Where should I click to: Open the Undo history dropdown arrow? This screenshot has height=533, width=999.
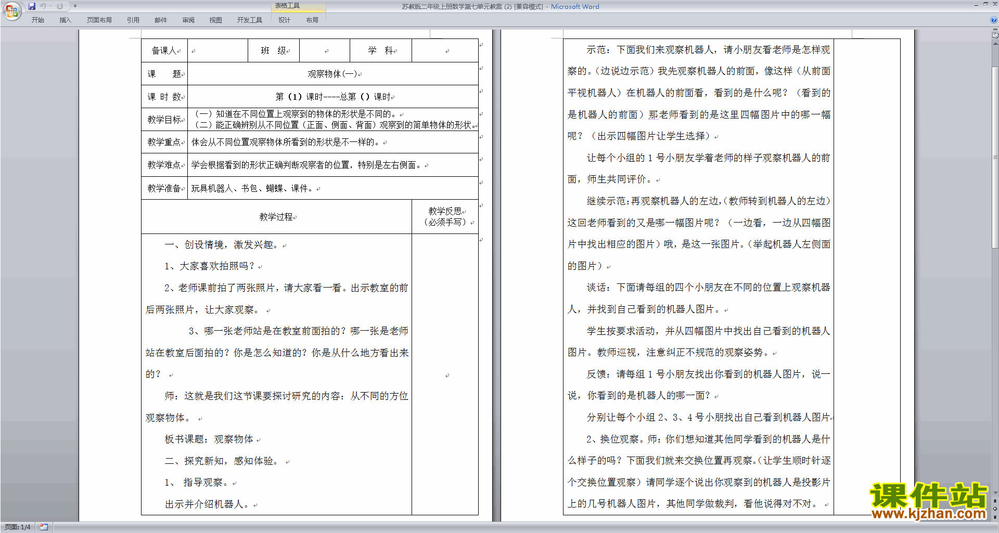(51, 6)
